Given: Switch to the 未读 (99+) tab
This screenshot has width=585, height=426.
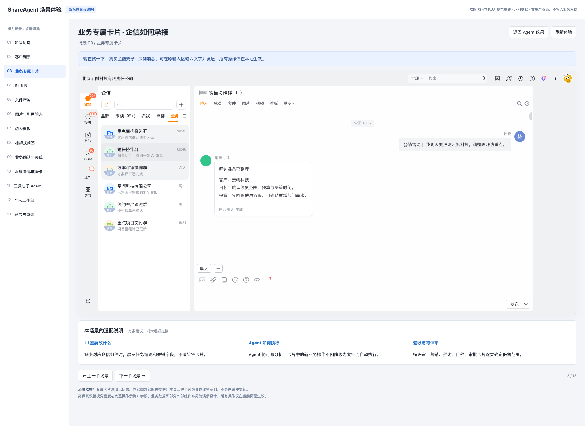Looking at the screenshot, I should pos(126,116).
